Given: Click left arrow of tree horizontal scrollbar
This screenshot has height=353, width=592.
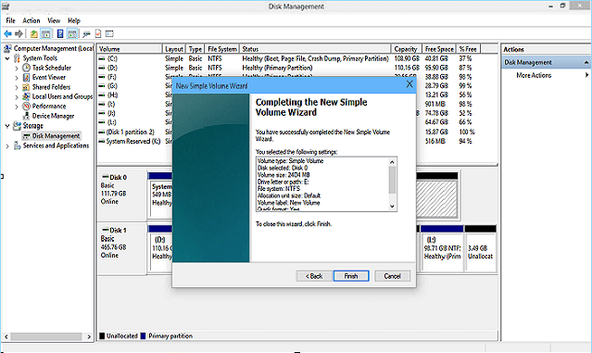Looking at the screenshot, I should (6, 336).
